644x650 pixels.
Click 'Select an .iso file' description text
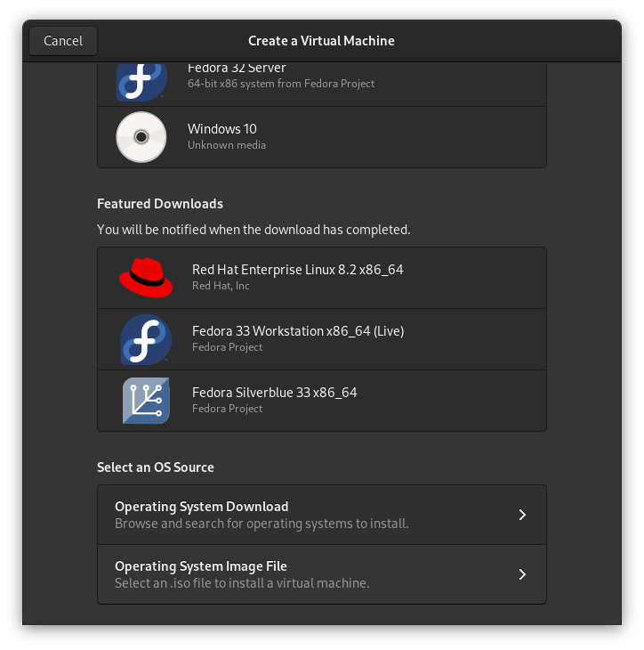tap(241, 583)
